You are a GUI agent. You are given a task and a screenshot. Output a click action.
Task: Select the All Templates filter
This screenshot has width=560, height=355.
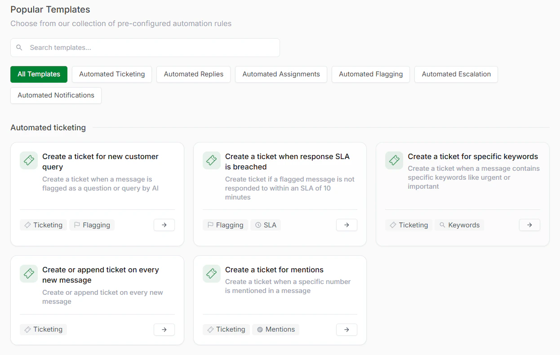pyautogui.click(x=39, y=74)
